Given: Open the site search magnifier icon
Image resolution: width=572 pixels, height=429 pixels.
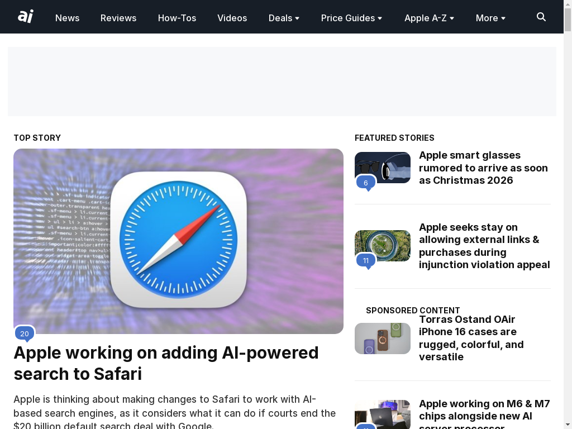Looking at the screenshot, I should click(x=541, y=17).
